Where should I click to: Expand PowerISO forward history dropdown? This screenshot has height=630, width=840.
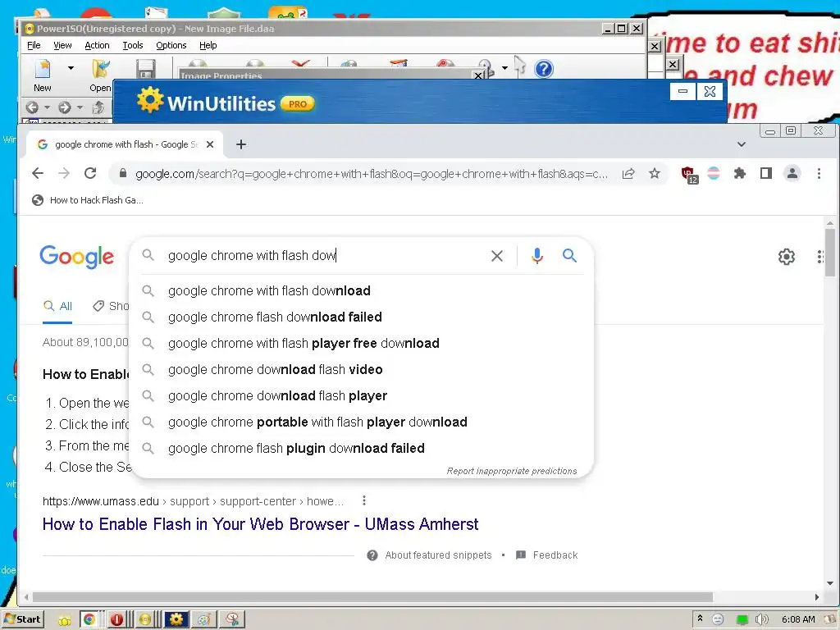(80, 107)
